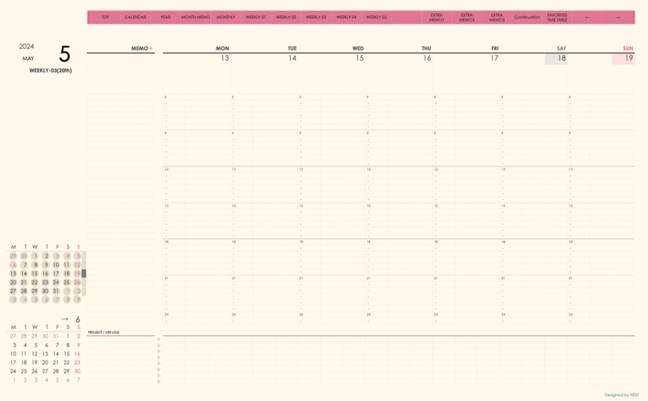Select the WEEKLY-03 tab
This screenshot has height=401, width=648.
[316, 17]
